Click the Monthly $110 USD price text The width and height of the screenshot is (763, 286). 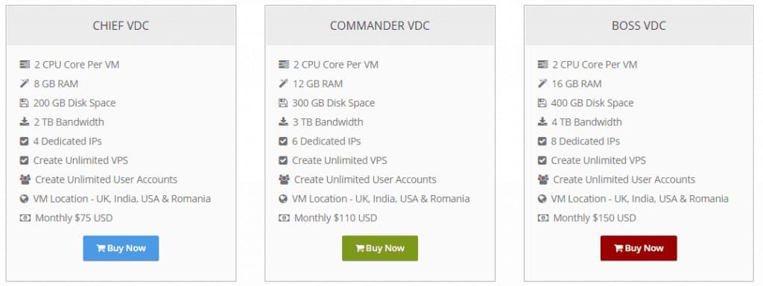335,218
